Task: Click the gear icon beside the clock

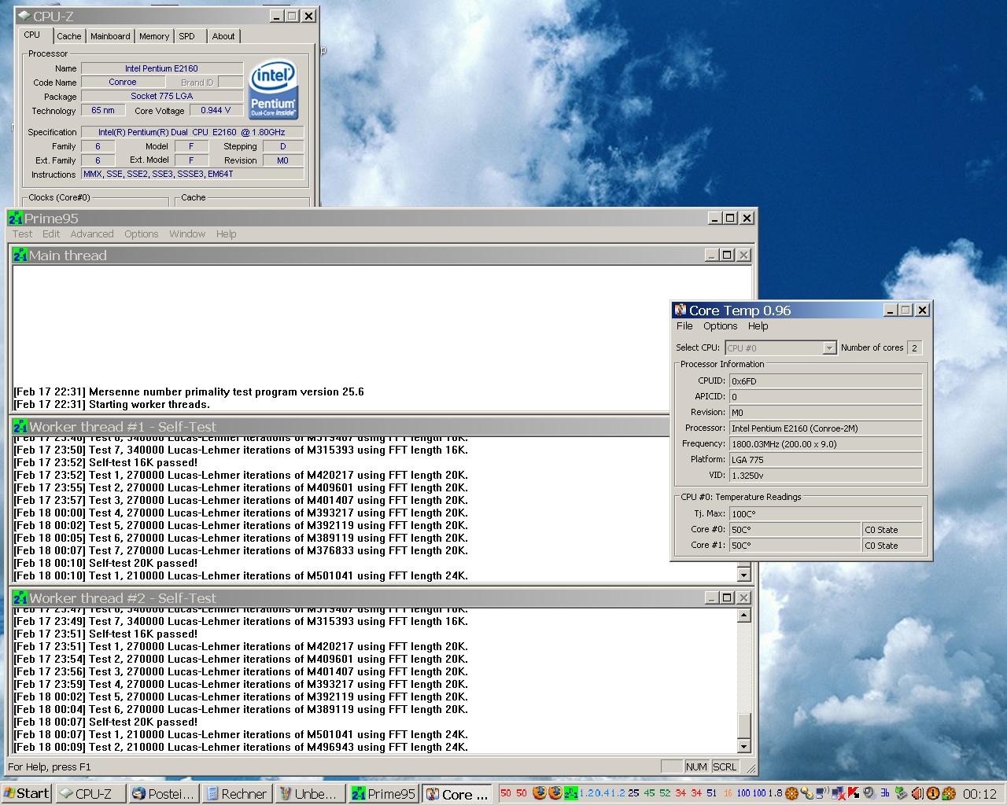Action: tap(948, 793)
